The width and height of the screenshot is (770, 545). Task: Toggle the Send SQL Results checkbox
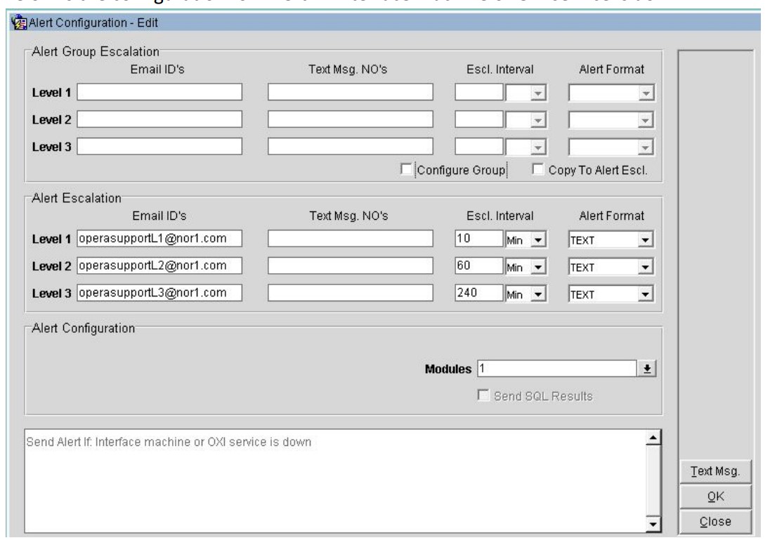(x=482, y=396)
